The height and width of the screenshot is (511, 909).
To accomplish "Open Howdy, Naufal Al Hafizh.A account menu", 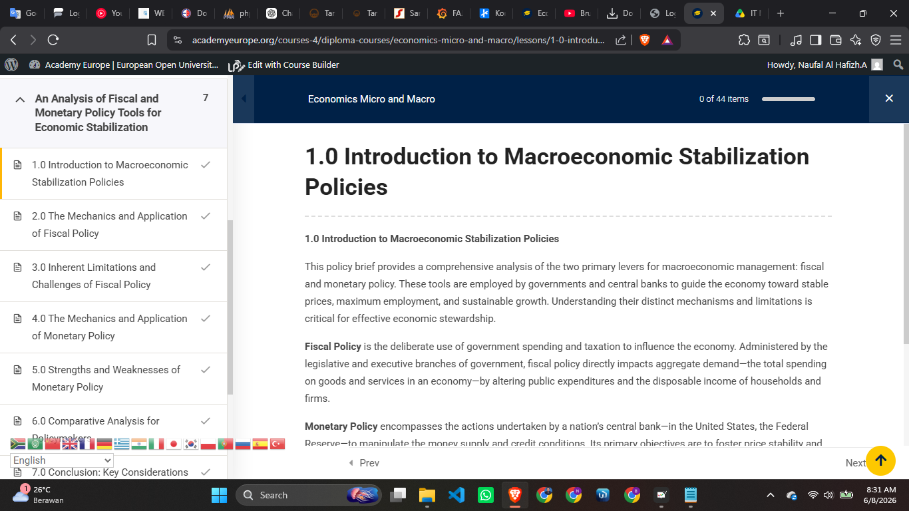I will (824, 65).
